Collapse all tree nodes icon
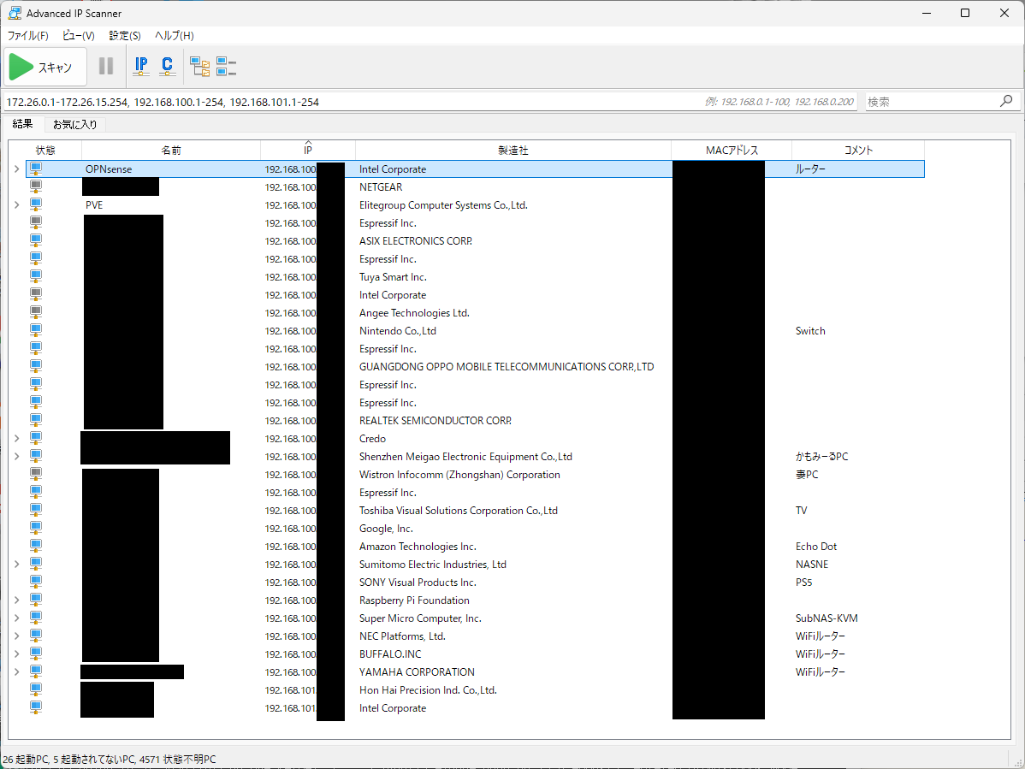The height and width of the screenshot is (769, 1025). click(226, 66)
